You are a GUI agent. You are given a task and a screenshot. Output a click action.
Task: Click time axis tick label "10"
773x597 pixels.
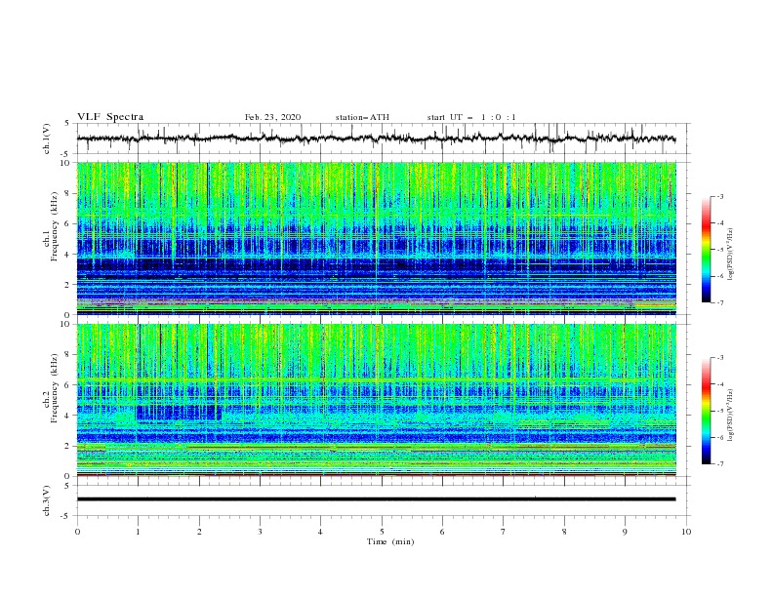(x=686, y=532)
